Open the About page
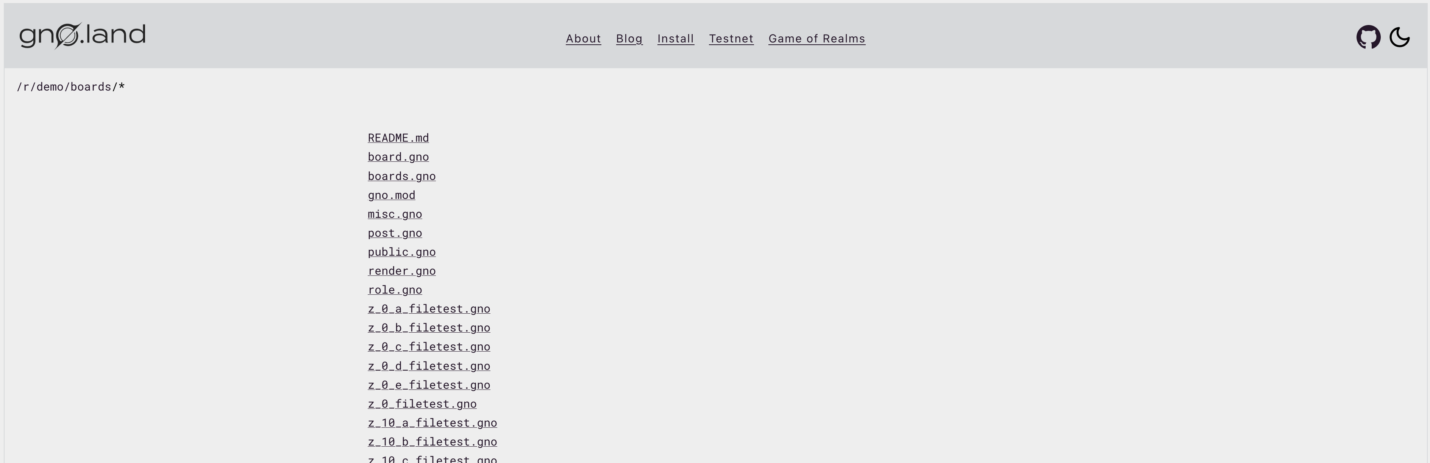 (x=584, y=39)
